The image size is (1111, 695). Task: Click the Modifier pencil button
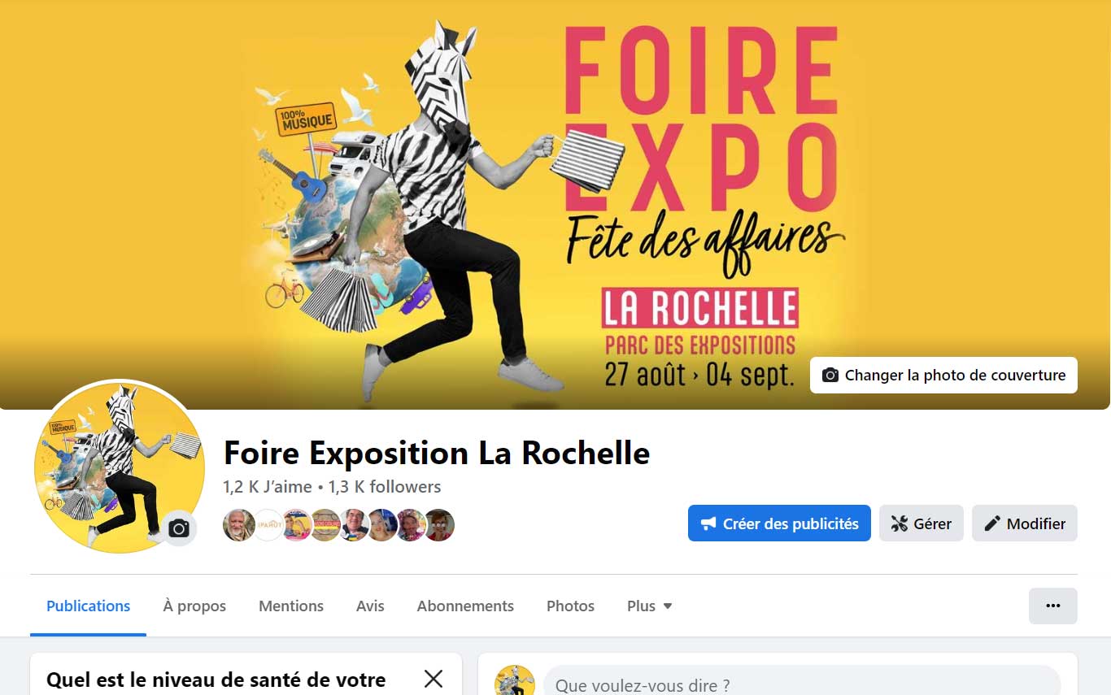click(x=1025, y=523)
